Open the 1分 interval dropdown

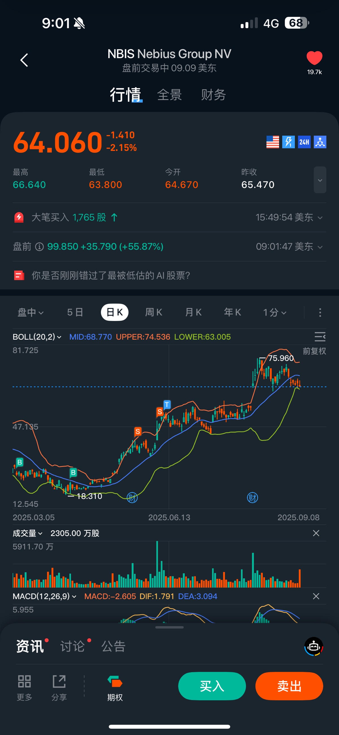click(x=274, y=313)
